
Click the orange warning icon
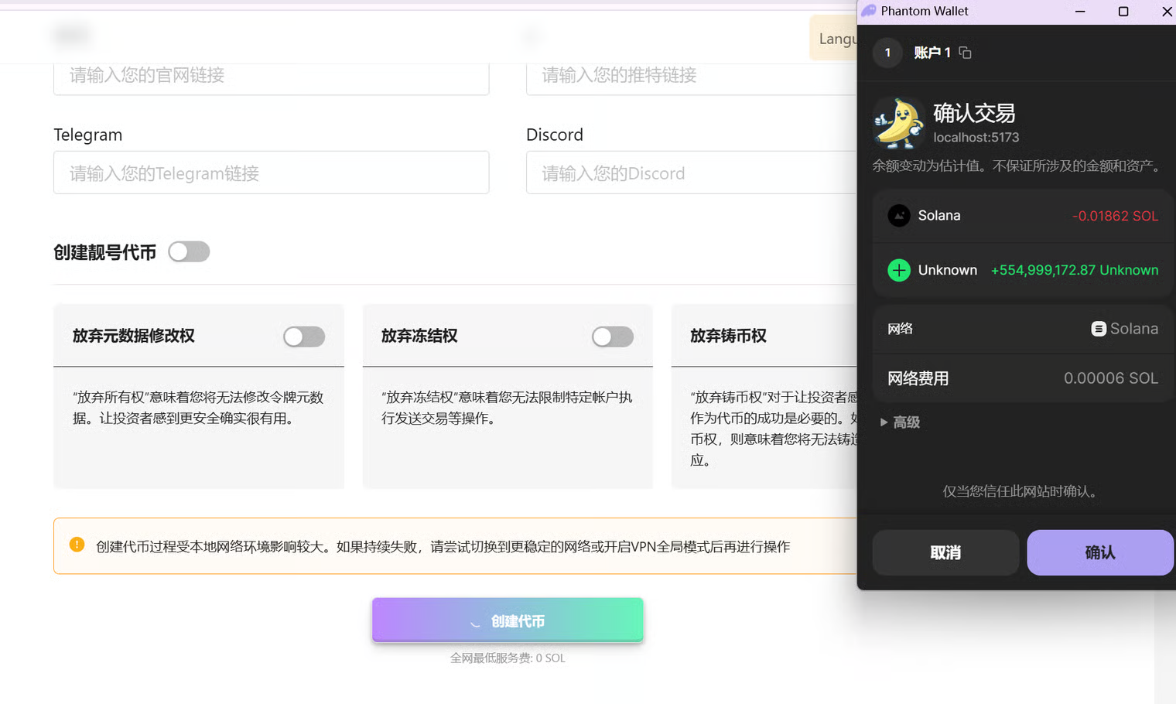coord(77,545)
